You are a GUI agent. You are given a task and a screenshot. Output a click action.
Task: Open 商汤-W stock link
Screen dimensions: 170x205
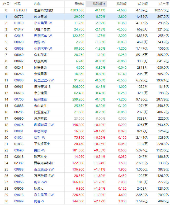point(40,42)
